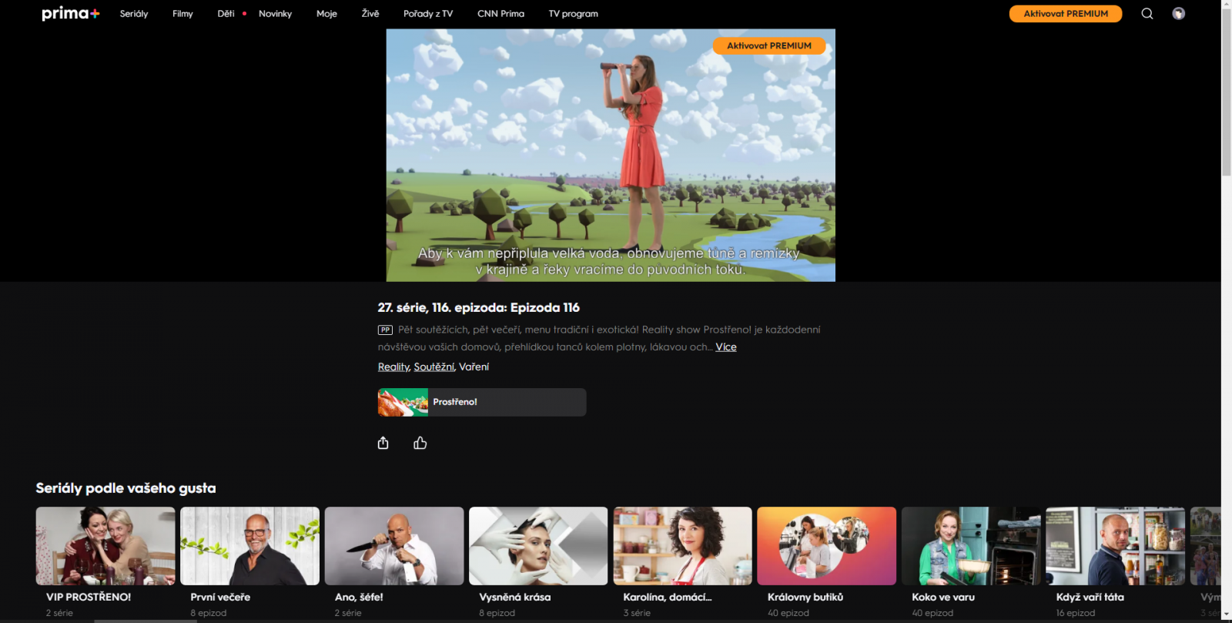Open the search icon in the header
Screen dimensions: 1232x623
click(x=1147, y=14)
